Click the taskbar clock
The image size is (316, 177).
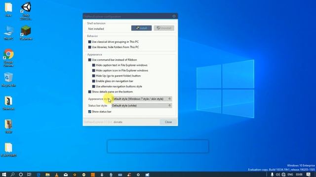299,175
